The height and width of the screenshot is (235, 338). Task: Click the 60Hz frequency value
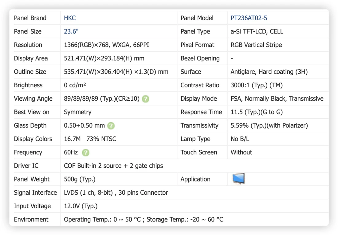click(x=71, y=152)
